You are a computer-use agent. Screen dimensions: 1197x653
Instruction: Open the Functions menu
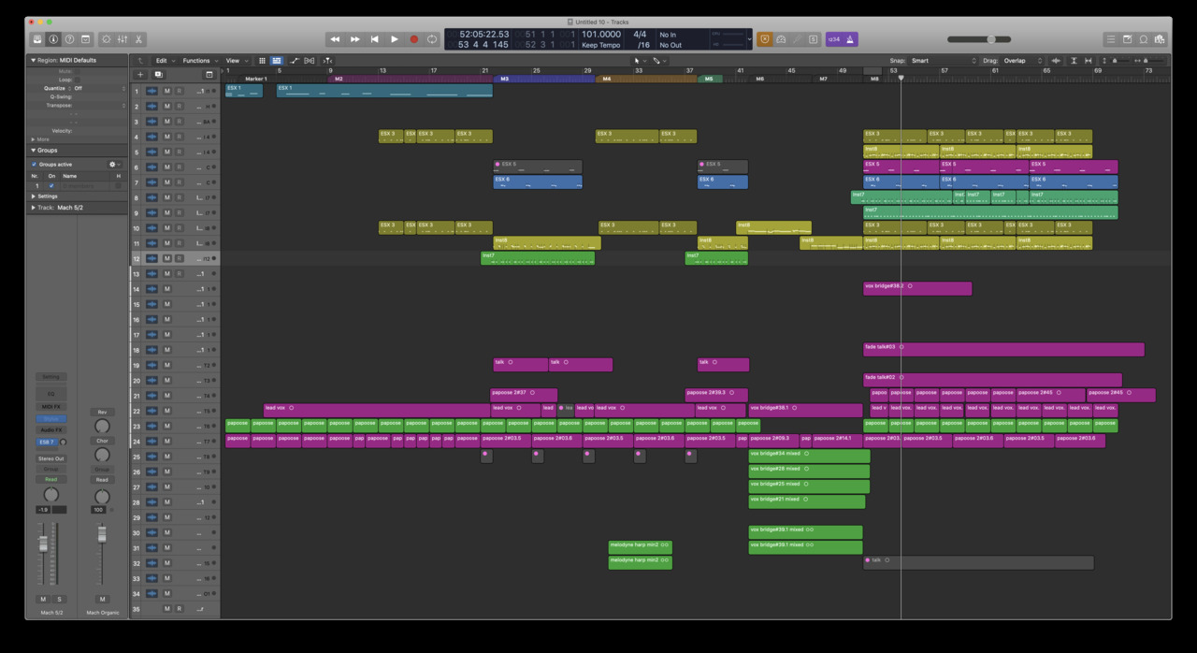(199, 61)
